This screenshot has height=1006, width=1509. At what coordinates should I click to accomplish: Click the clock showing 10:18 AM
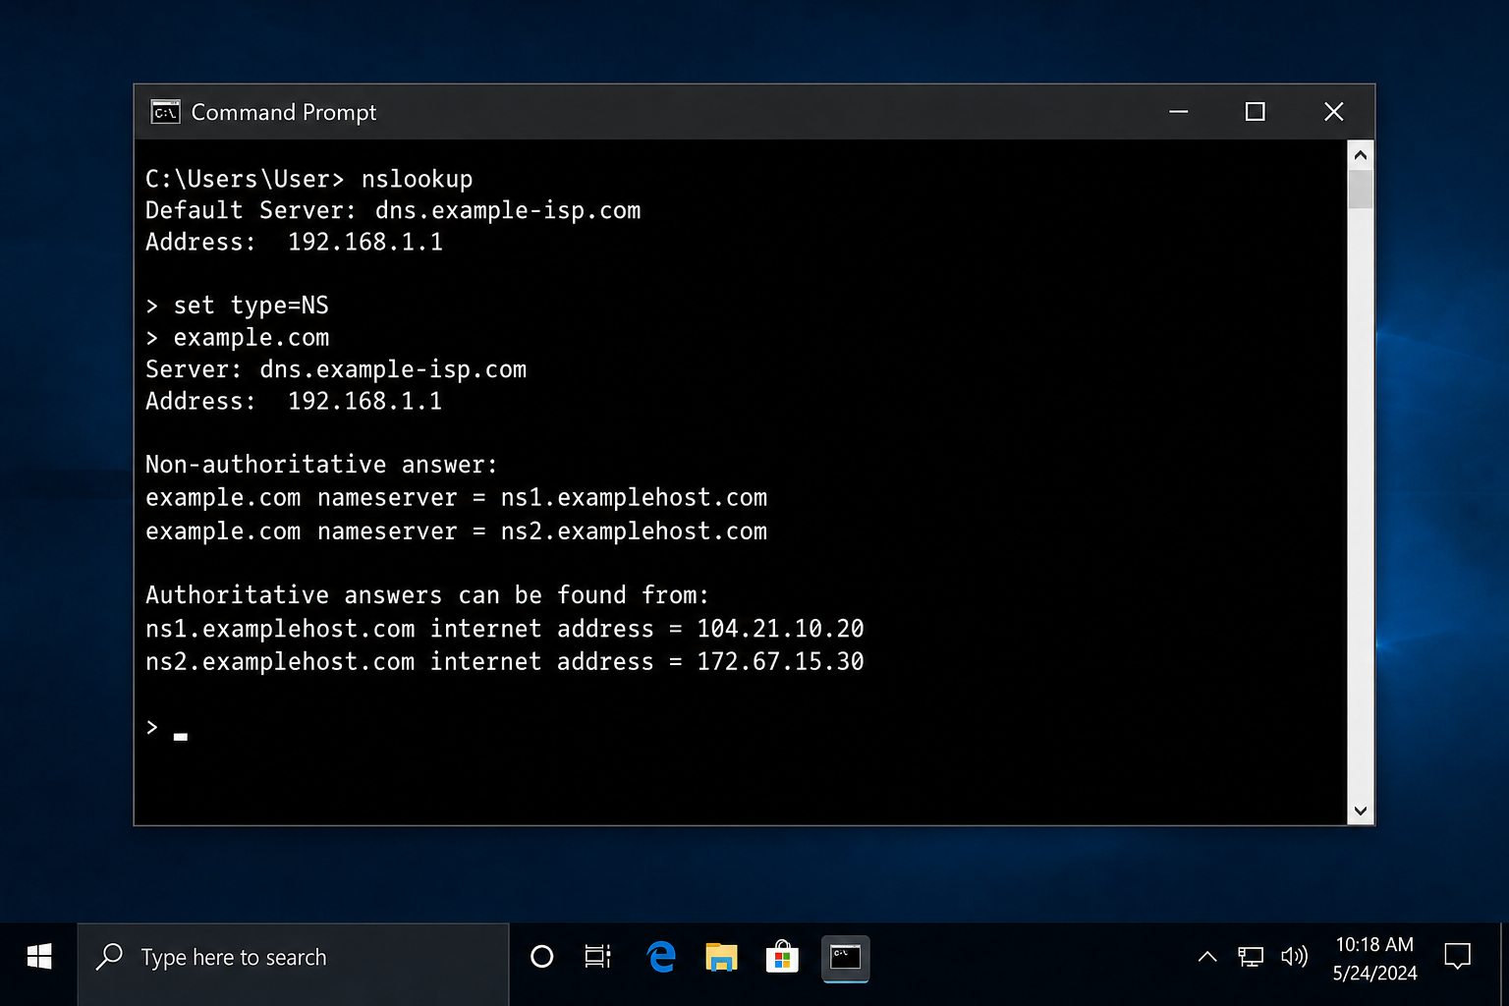coord(1374,945)
